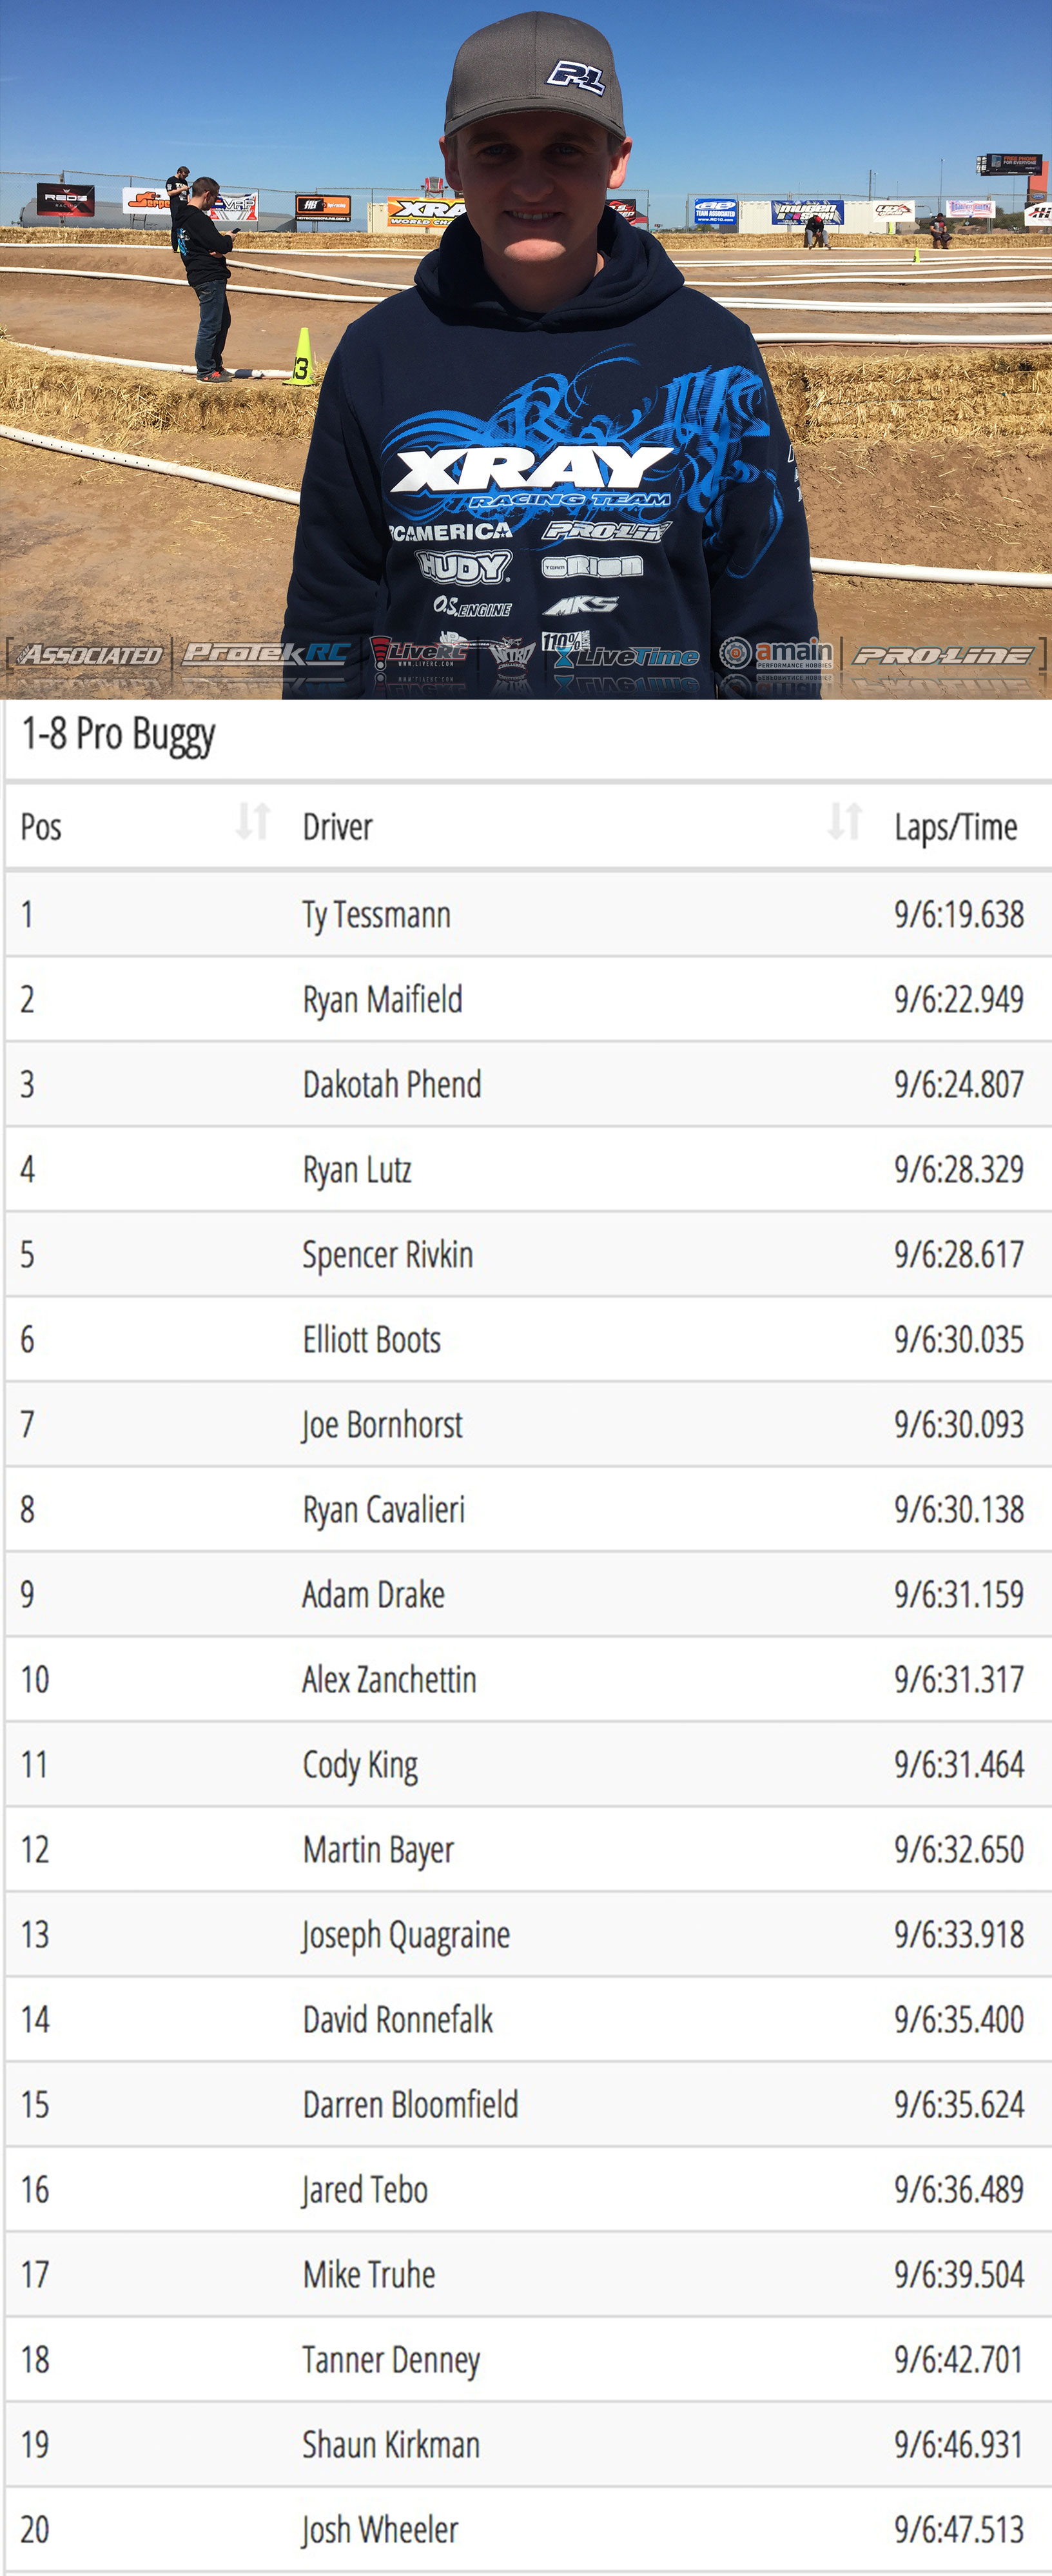
Task: Select the Dakotah Phend row
Action: pyautogui.click(x=528, y=1084)
